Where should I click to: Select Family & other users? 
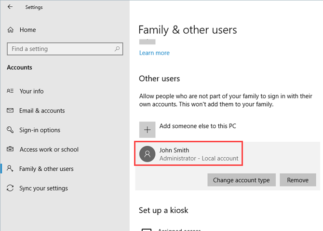coord(46,169)
